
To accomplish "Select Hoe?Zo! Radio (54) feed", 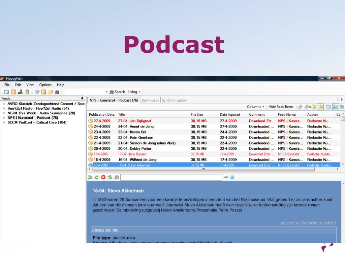I will [38, 108].
